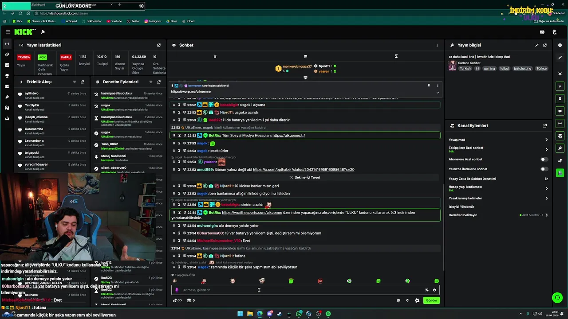
Task: Open a new browser tab
Action: (119, 4)
